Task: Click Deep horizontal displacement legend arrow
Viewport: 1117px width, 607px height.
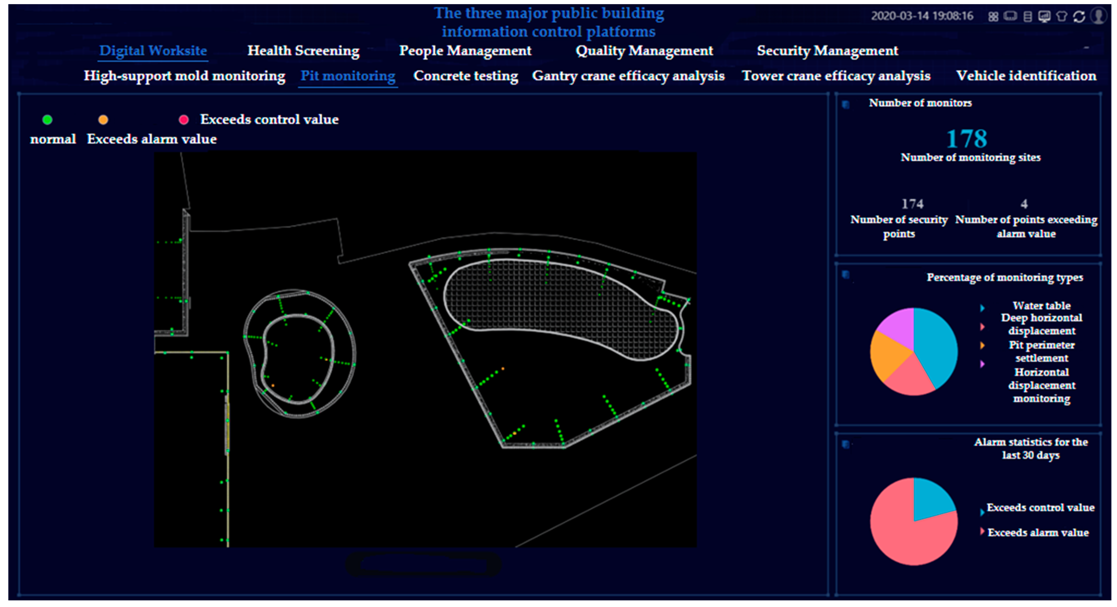Action: coord(983,326)
